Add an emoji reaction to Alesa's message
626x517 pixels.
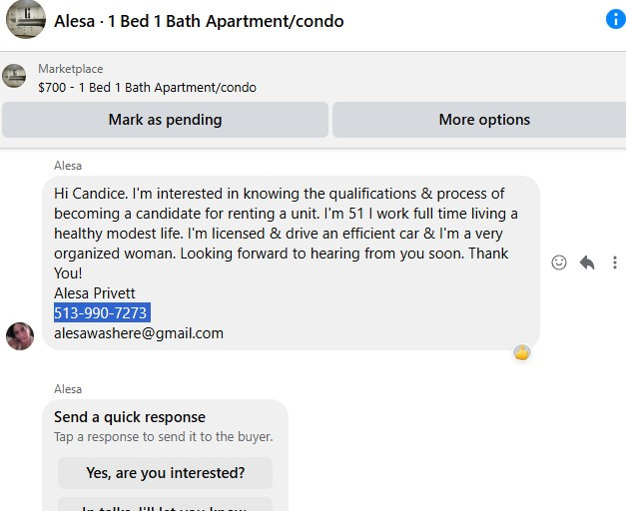coord(559,262)
